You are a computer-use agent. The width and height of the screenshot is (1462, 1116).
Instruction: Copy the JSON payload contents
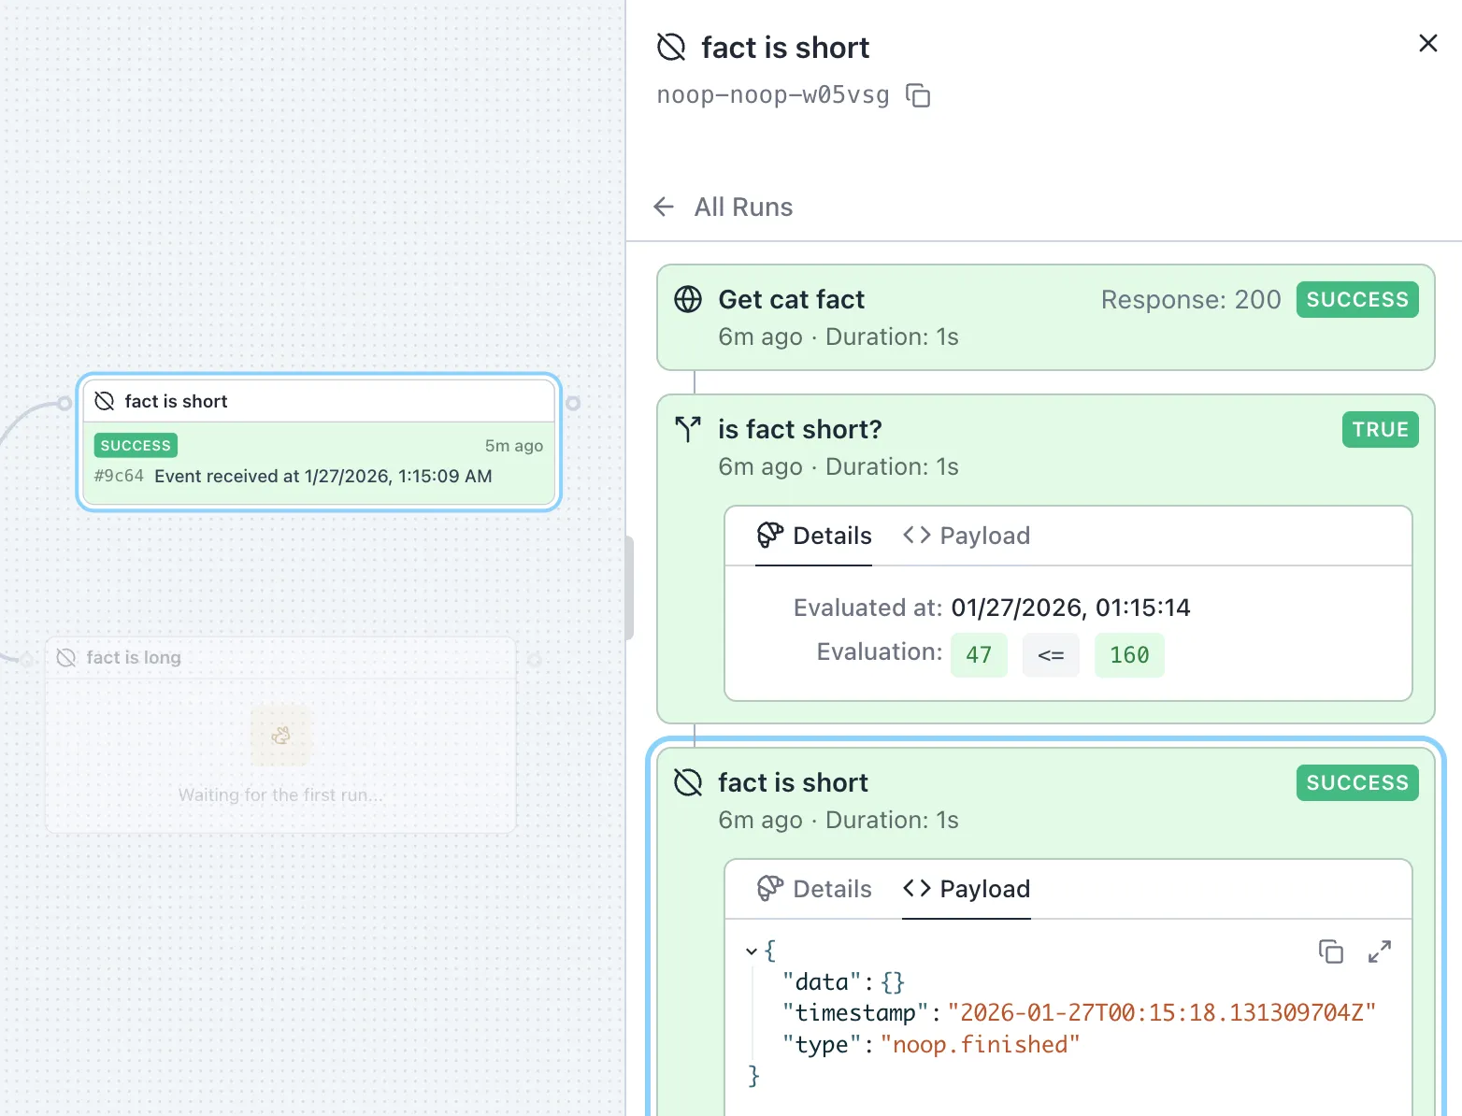pos(1330,951)
